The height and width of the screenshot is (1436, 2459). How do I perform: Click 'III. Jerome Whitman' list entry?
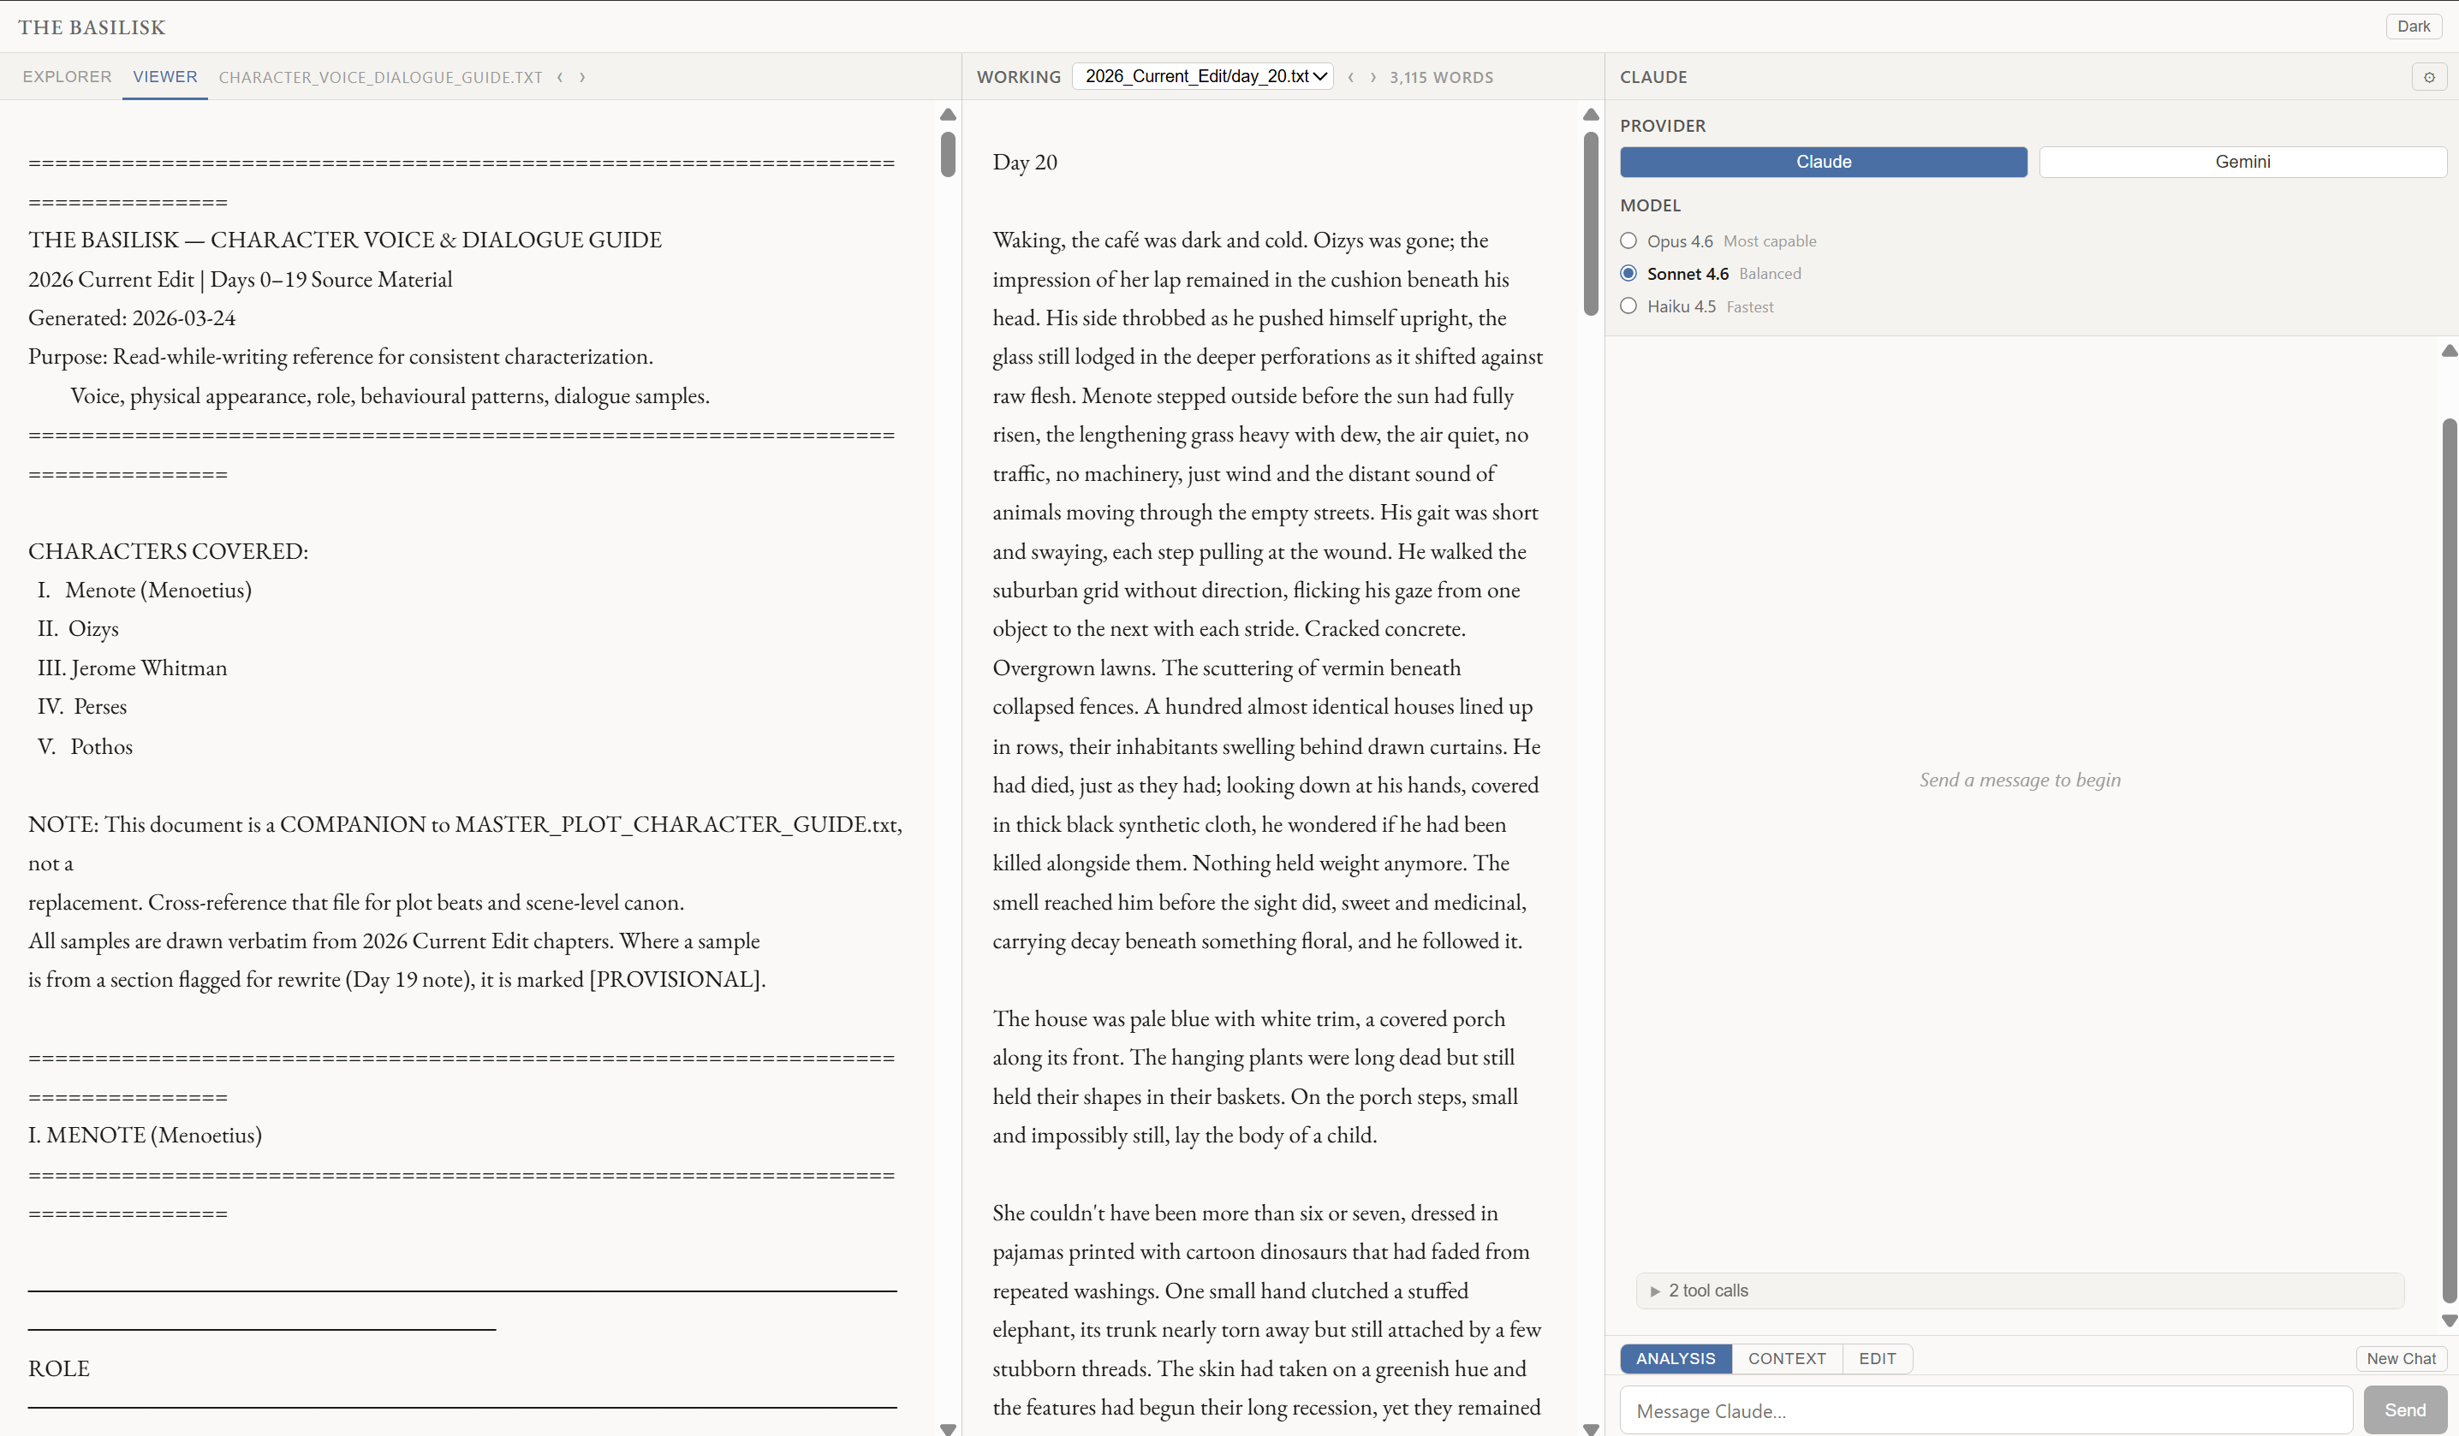[132, 668]
